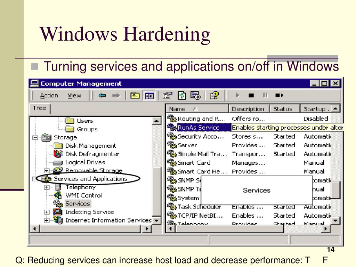Click the Up one level folder icon
The width and height of the screenshot is (356, 267).
click(135, 96)
